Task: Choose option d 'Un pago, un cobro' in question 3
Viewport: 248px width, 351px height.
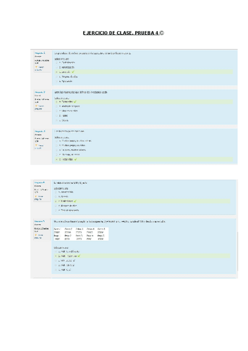Action: pos(57,155)
